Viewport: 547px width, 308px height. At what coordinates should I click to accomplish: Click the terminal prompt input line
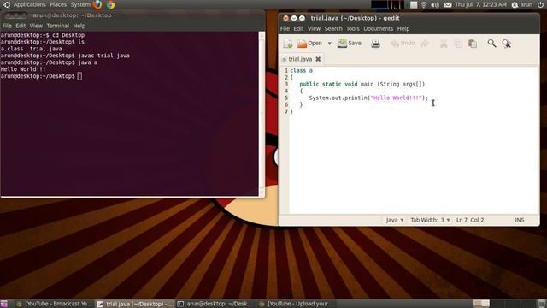point(41,76)
